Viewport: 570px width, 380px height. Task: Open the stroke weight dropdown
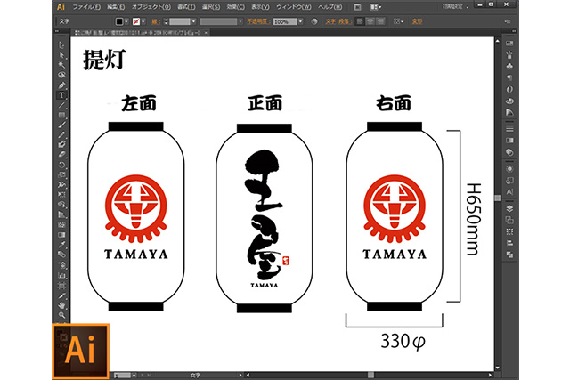click(x=193, y=21)
